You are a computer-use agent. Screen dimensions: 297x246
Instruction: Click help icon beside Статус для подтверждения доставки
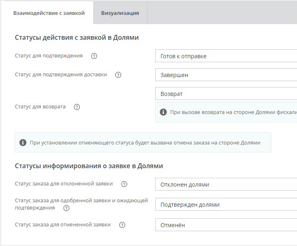tap(118, 75)
